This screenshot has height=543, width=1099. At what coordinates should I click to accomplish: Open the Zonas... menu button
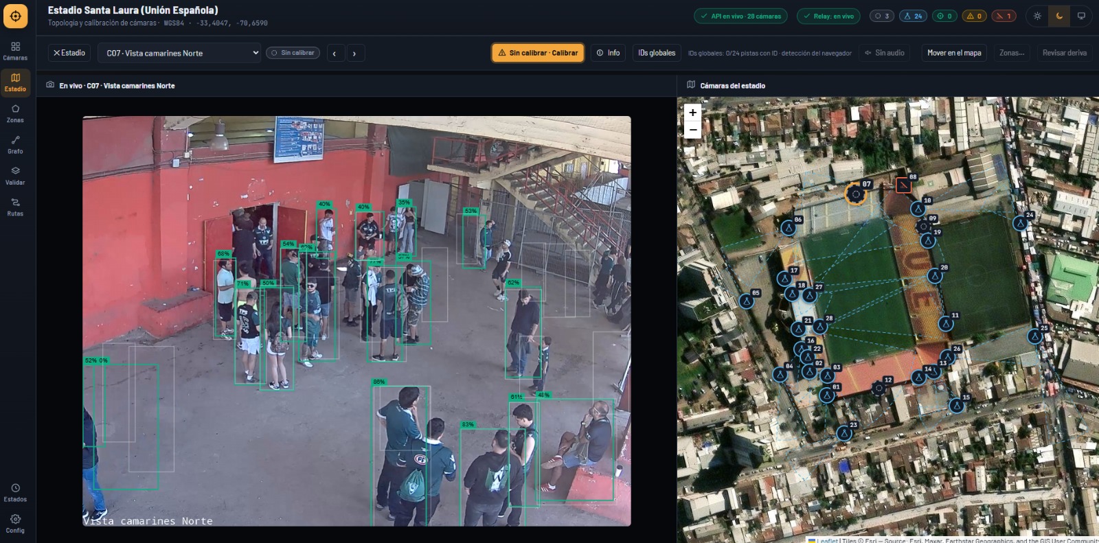click(x=1012, y=53)
